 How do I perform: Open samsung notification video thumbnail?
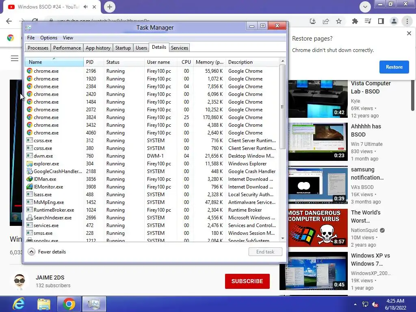point(318,185)
